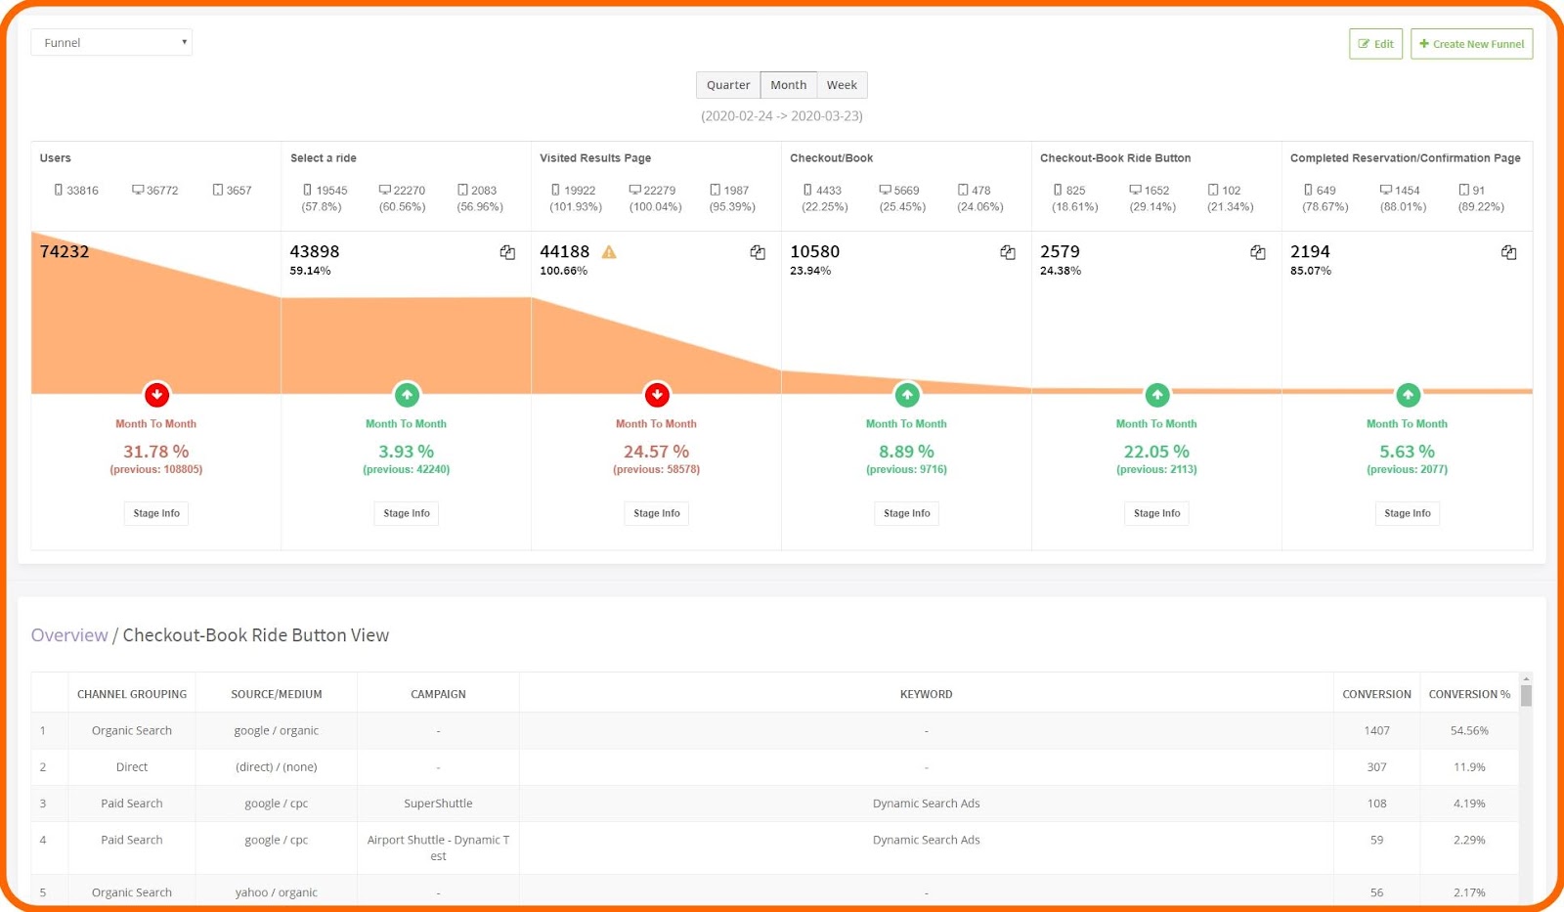Click the '(direct) / (none)' source cell
Image resolution: width=1564 pixels, height=912 pixels.
point(277,767)
